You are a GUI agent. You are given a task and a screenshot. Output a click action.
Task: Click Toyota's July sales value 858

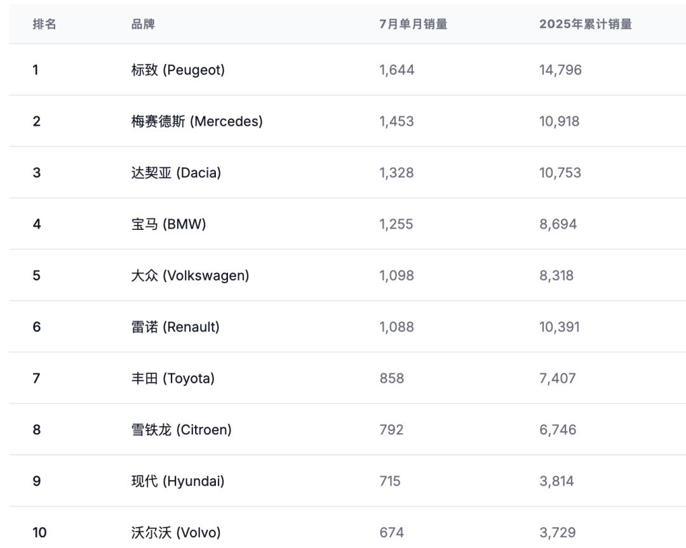(x=392, y=378)
